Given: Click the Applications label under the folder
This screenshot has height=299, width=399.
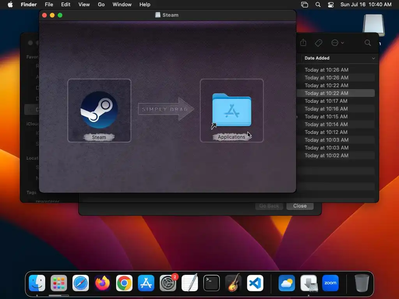Looking at the screenshot, I should [231, 137].
